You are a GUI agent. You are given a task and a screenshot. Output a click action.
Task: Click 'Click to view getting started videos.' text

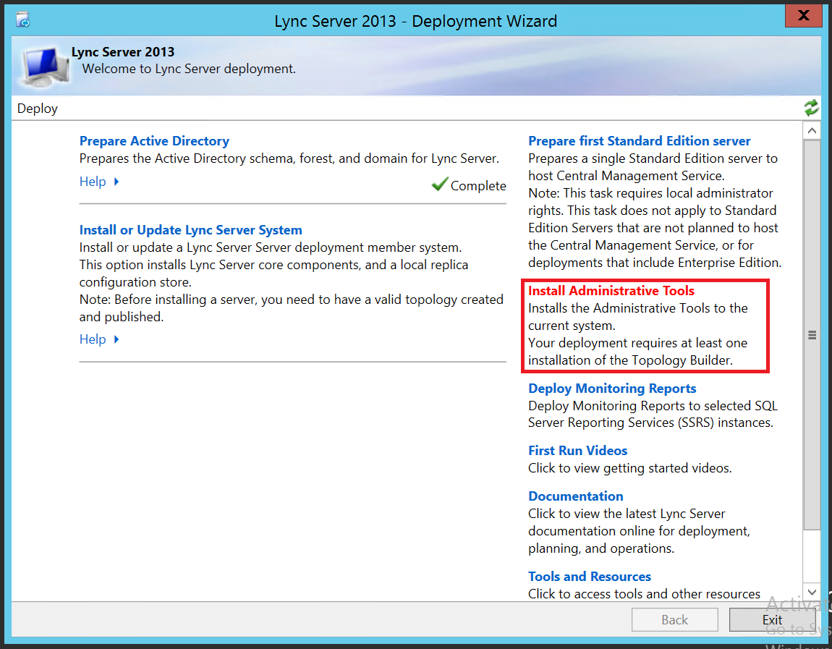tap(630, 467)
